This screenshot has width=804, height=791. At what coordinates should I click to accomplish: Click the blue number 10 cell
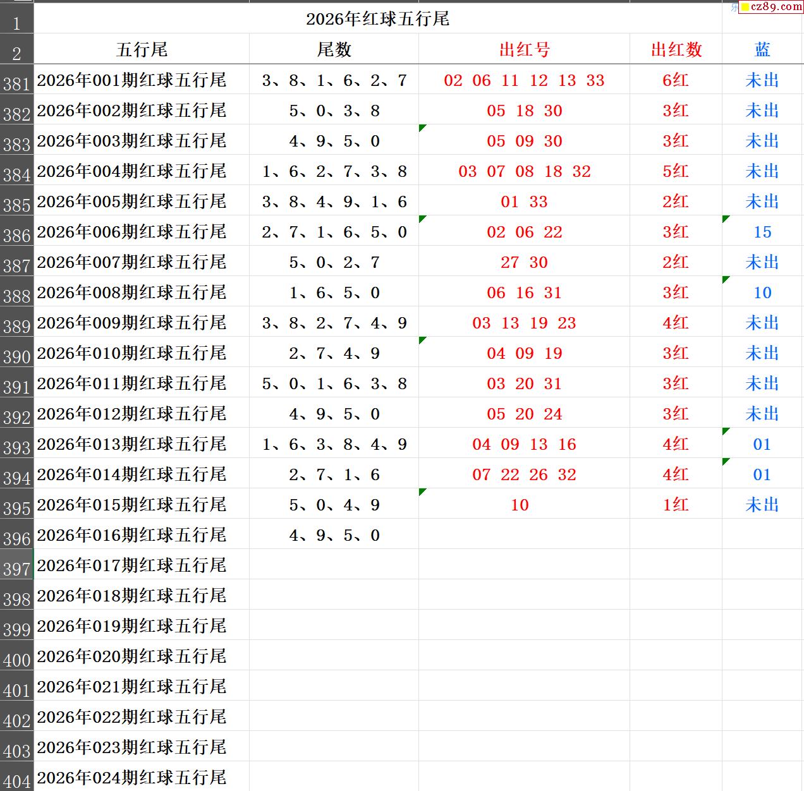(x=762, y=293)
